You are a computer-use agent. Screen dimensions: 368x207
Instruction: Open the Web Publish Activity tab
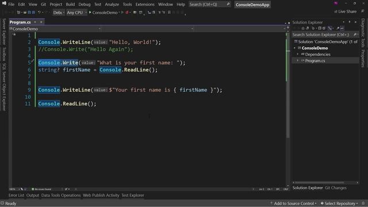101,195
